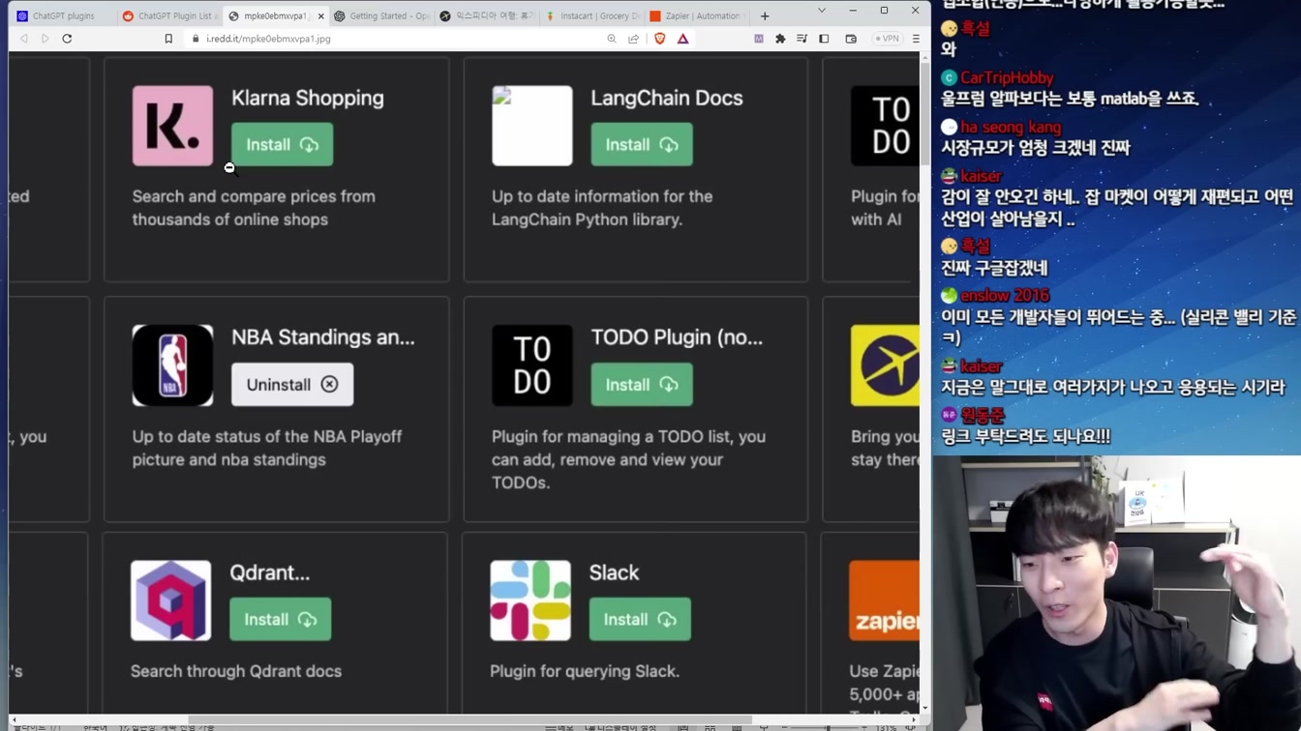Click the CarTripHobby chat username
The width and height of the screenshot is (1301, 731).
click(1007, 77)
